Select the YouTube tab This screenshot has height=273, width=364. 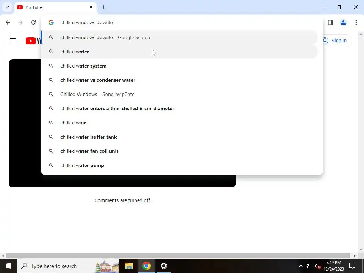(x=55, y=7)
